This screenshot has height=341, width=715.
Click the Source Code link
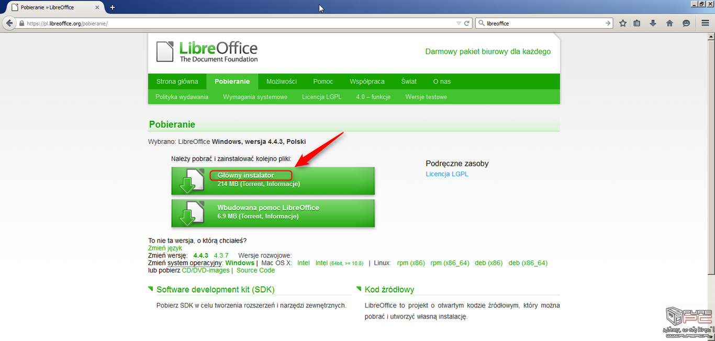(x=255, y=270)
